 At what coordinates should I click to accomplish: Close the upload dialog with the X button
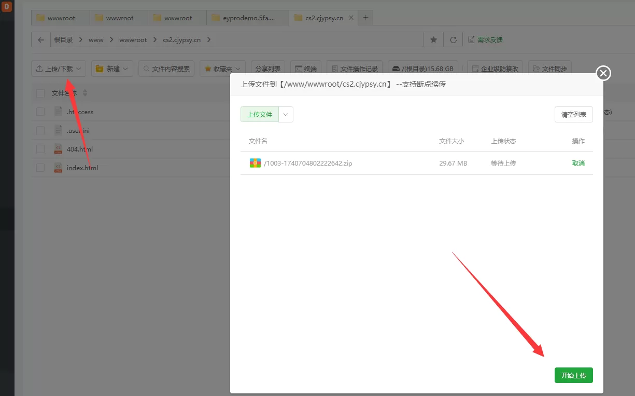pos(603,74)
